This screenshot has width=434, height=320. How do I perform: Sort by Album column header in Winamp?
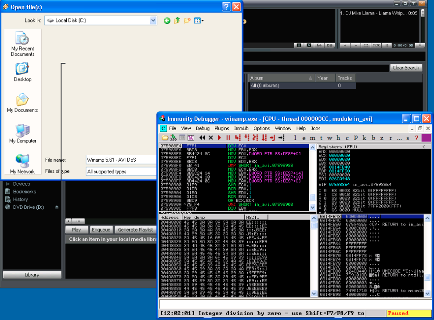coord(281,78)
